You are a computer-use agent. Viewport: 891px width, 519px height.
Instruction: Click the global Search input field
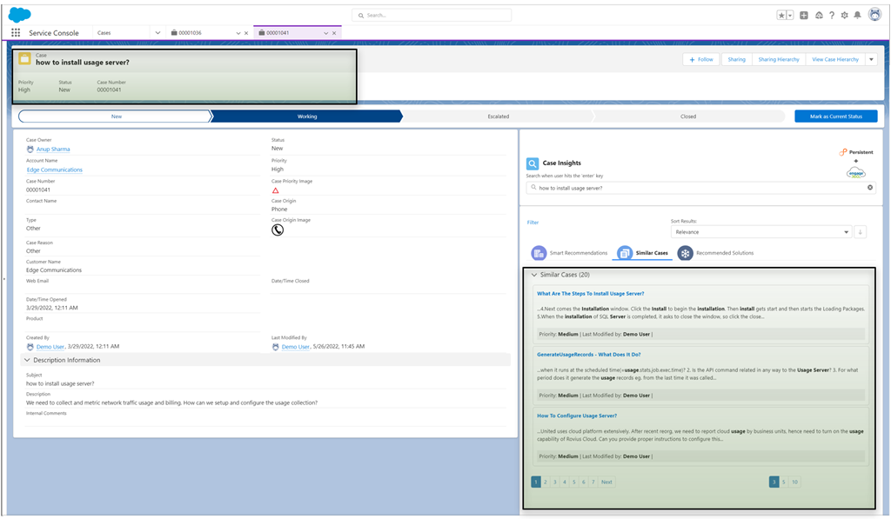[432, 16]
